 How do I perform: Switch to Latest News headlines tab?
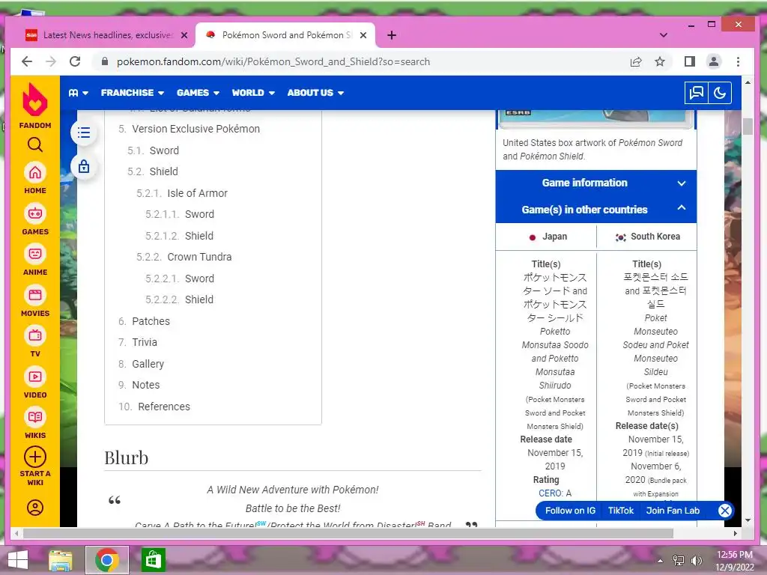pos(106,35)
